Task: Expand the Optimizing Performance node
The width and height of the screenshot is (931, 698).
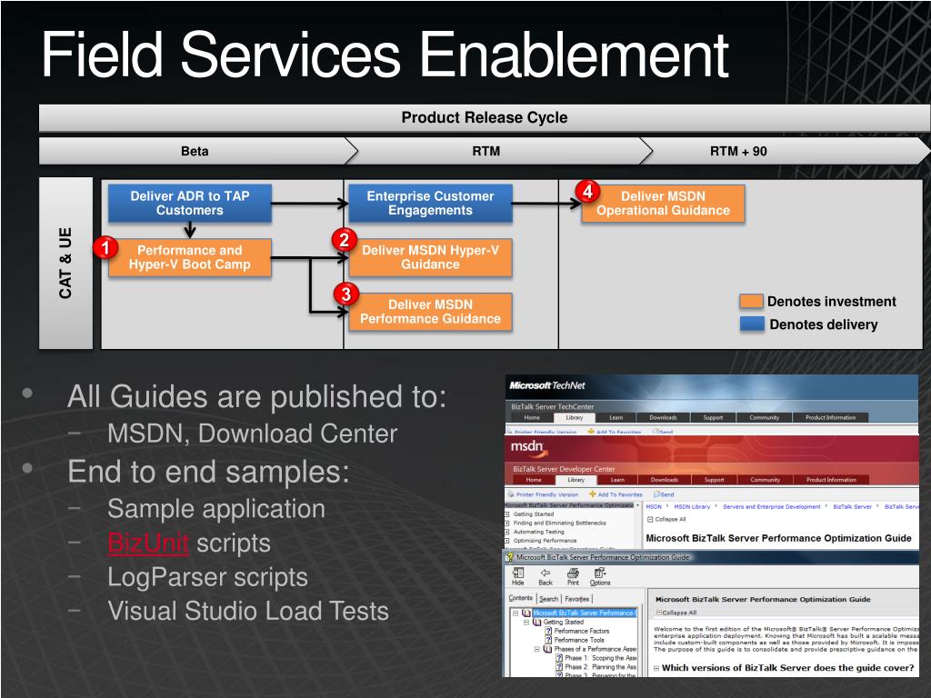Action: click(507, 541)
